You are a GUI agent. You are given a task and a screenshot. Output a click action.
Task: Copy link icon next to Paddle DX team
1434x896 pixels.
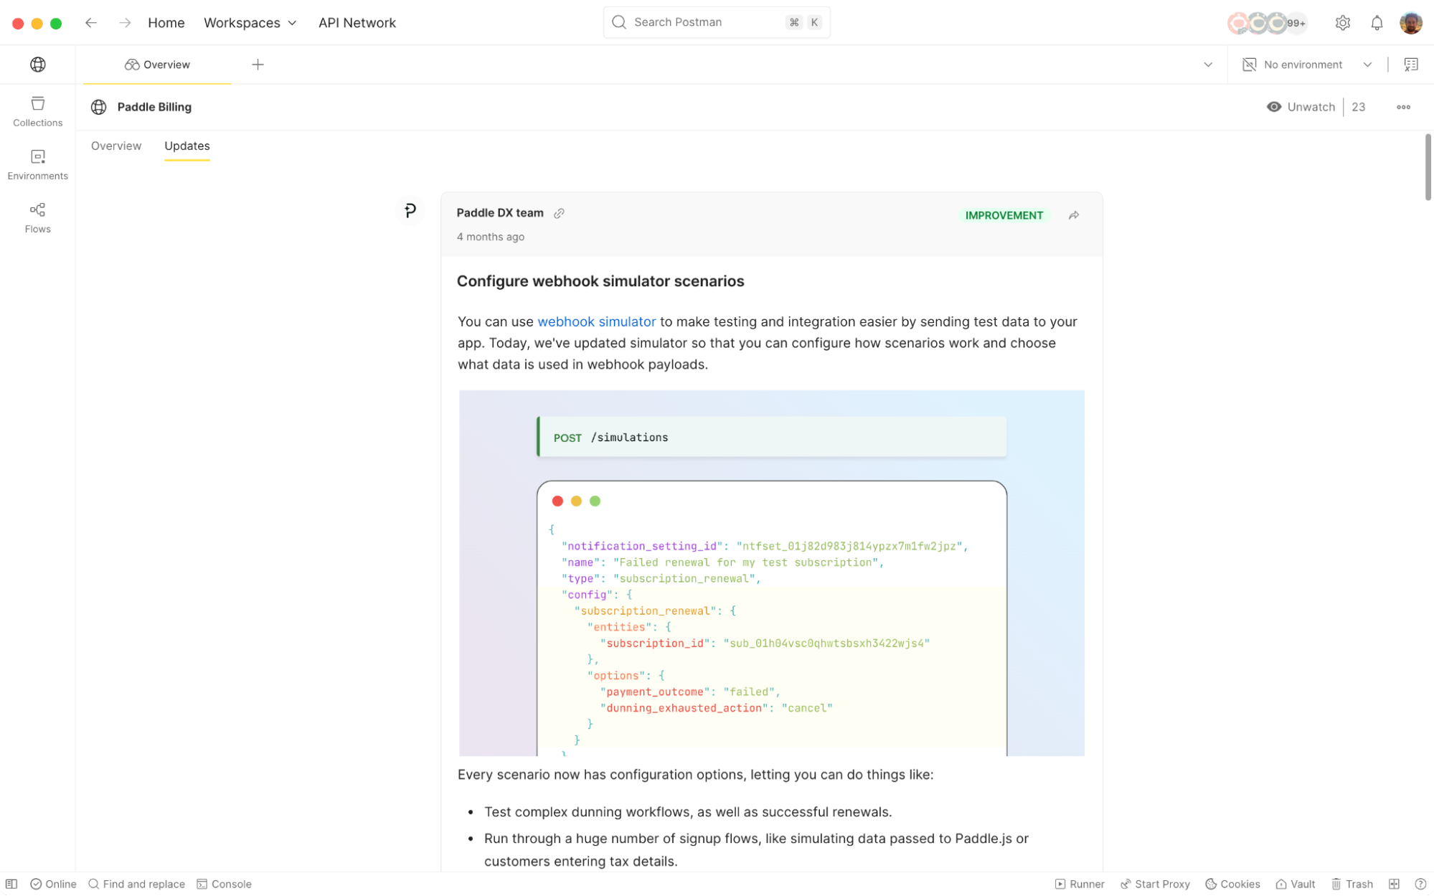pyautogui.click(x=559, y=213)
